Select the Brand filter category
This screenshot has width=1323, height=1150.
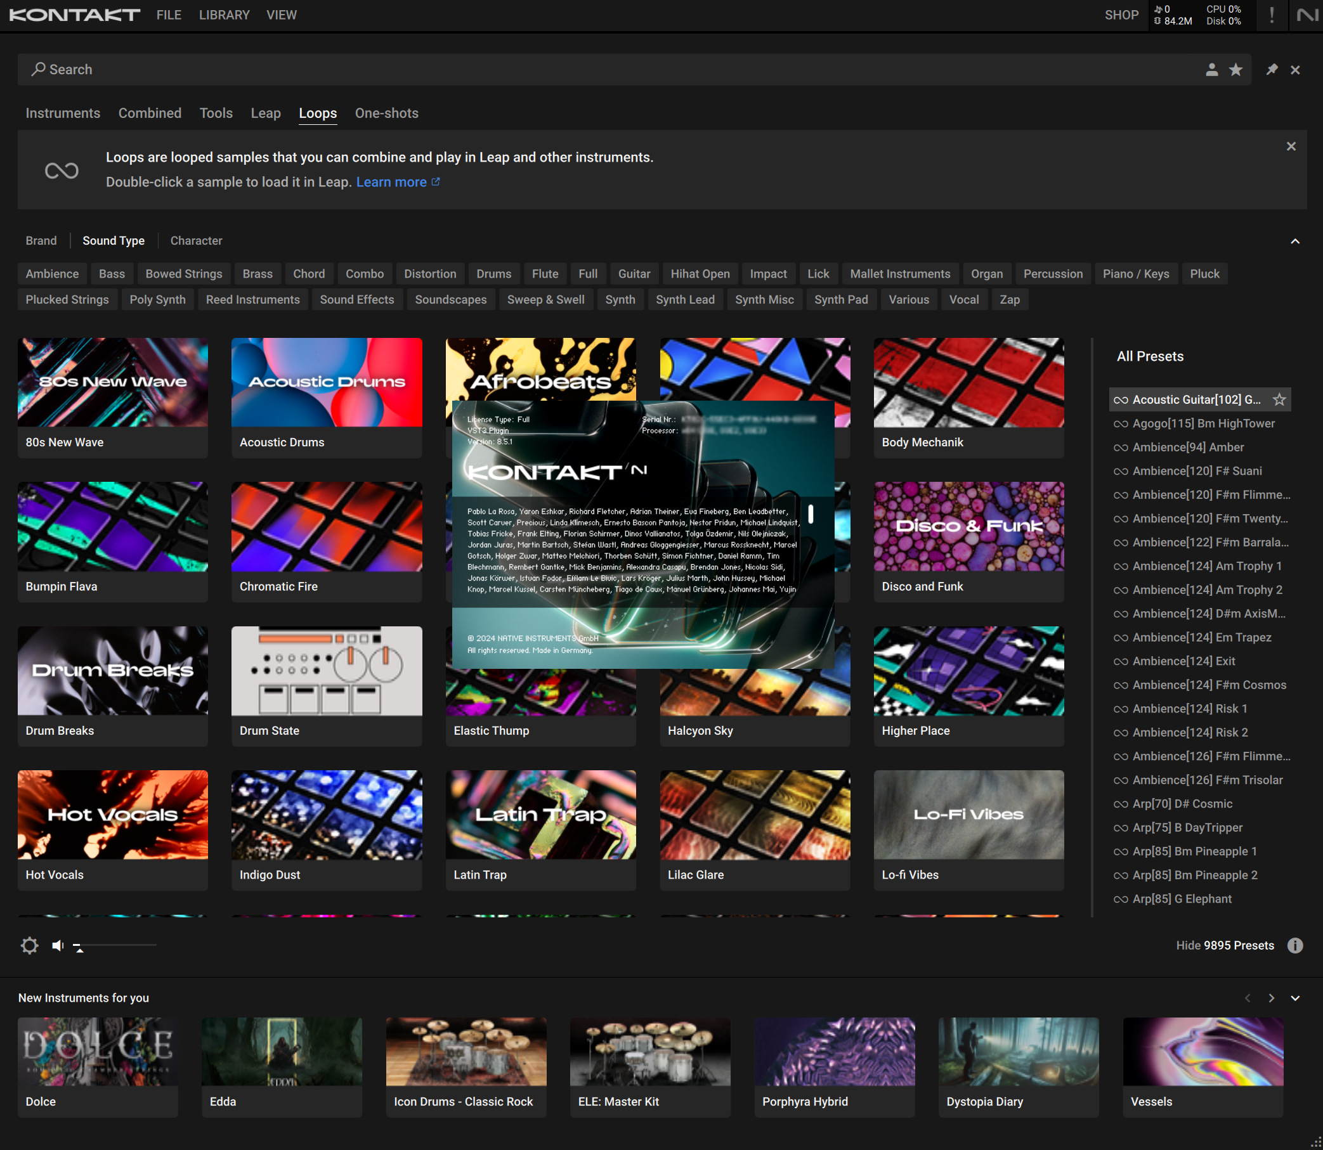pos(41,241)
